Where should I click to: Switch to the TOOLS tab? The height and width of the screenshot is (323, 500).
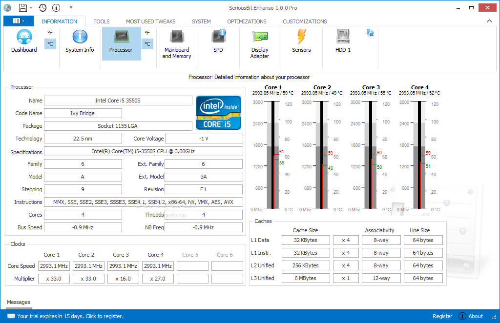(102, 21)
